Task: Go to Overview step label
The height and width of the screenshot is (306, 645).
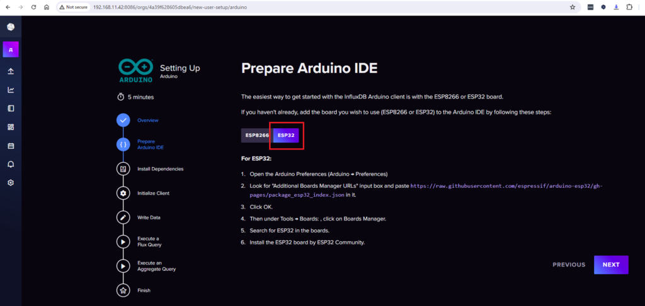Action: pyautogui.click(x=147, y=120)
